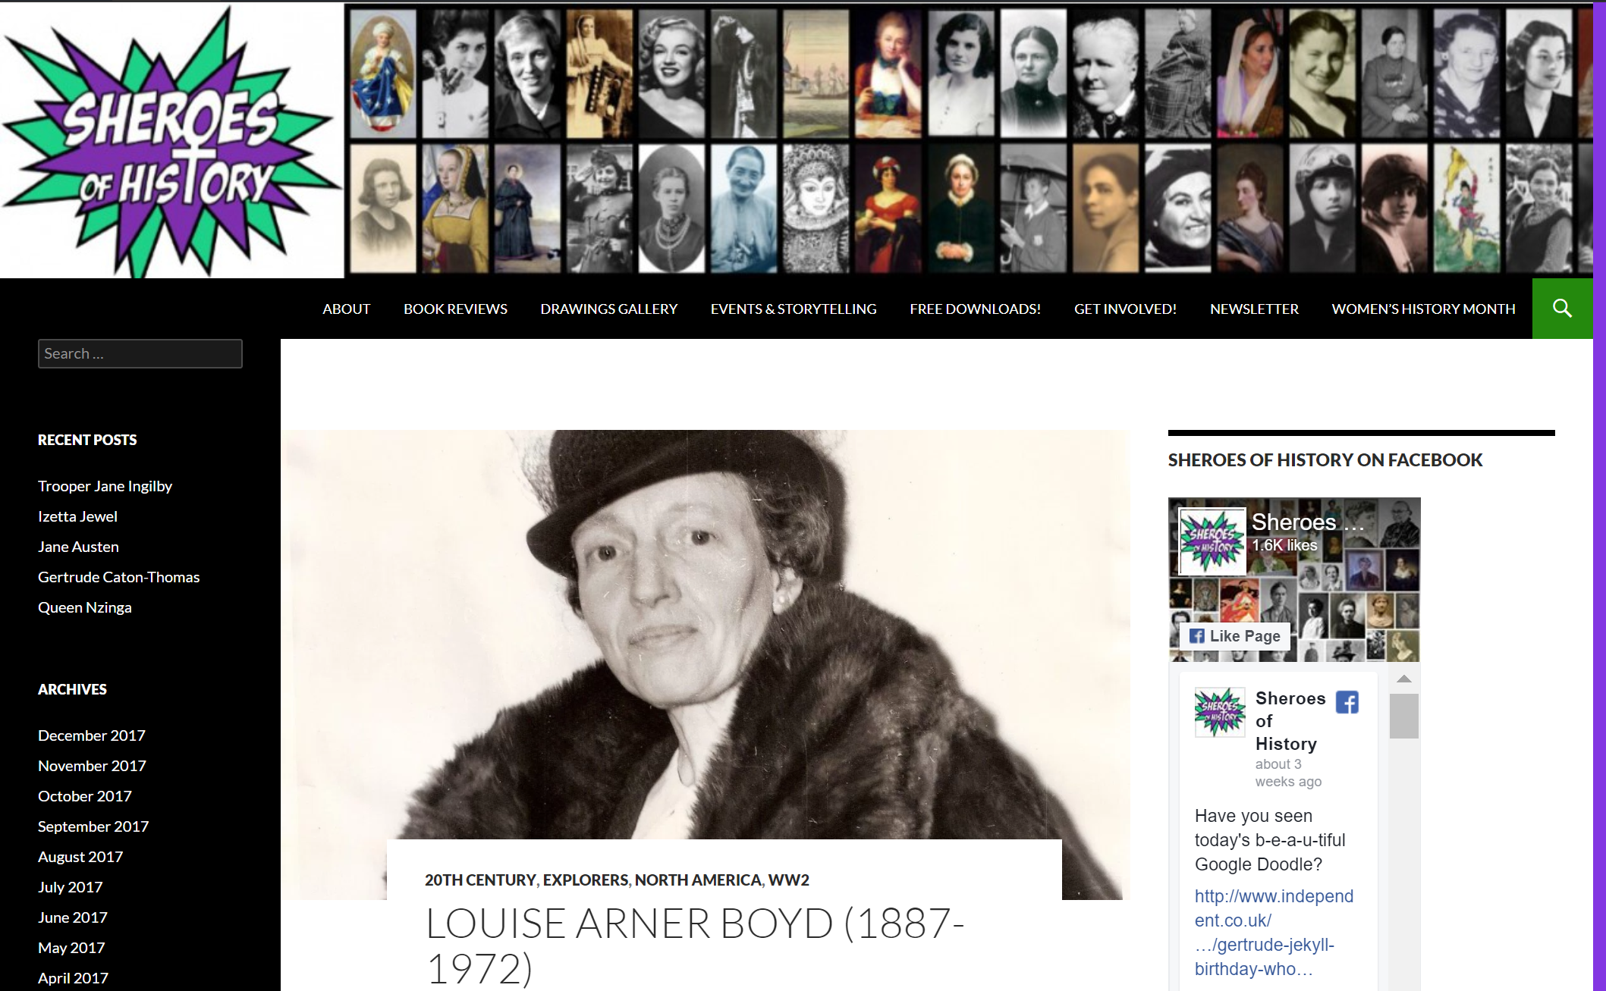The image size is (1606, 991).
Task: Click Facebook icon in the feed post
Action: tap(1347, 702)
